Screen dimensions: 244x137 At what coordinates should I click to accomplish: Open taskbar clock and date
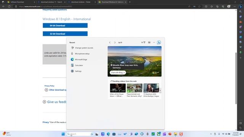(236, 134)
